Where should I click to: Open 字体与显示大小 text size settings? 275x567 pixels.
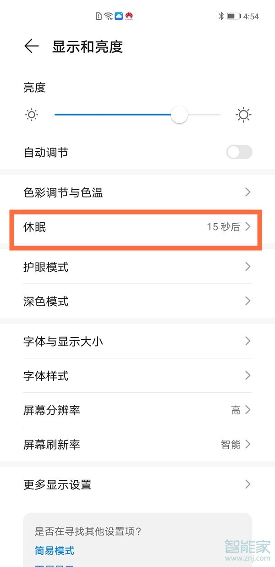point(137,341)
